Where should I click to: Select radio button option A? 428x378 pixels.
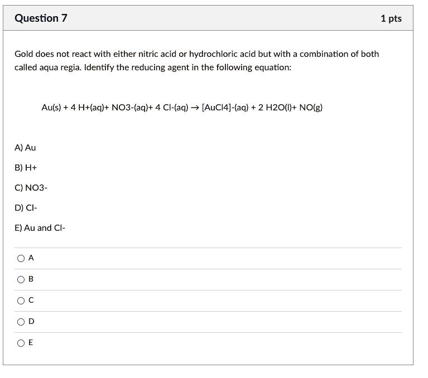(21, 258)
